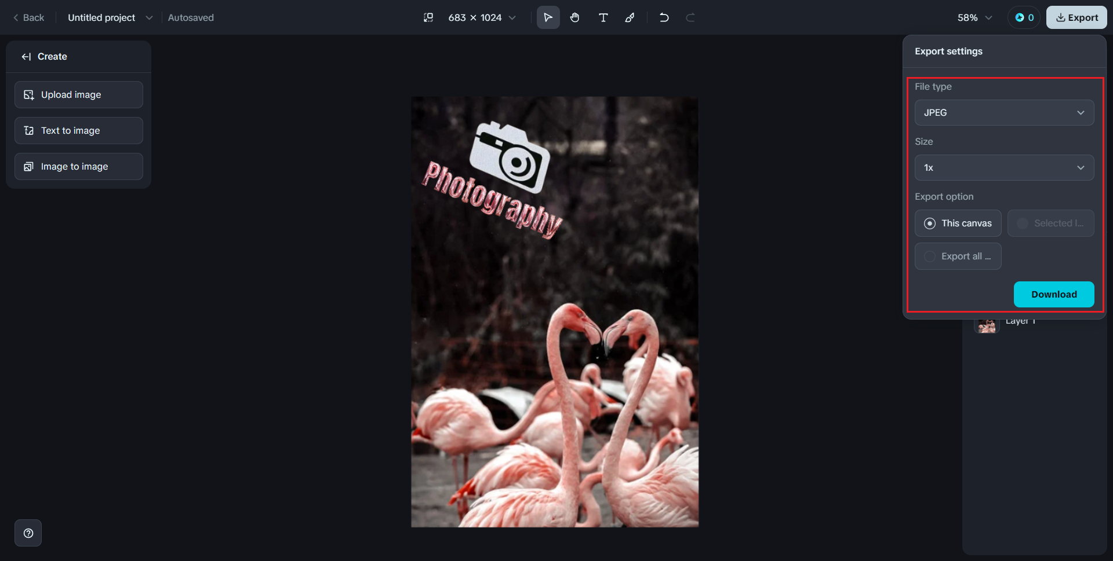Image resolution: width=1113 pixels, height=561 pixels.
Task: Undo the last action
Action: point(664,17)
